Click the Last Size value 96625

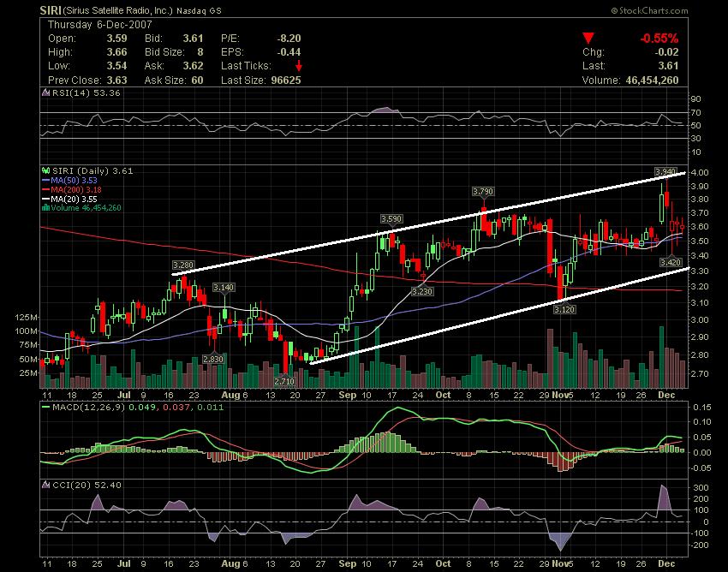pos(286,80)
